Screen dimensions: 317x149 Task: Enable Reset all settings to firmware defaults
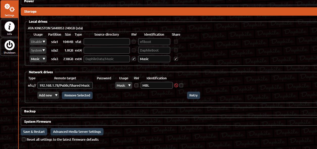pyautogui.click(x=24, y=139)
